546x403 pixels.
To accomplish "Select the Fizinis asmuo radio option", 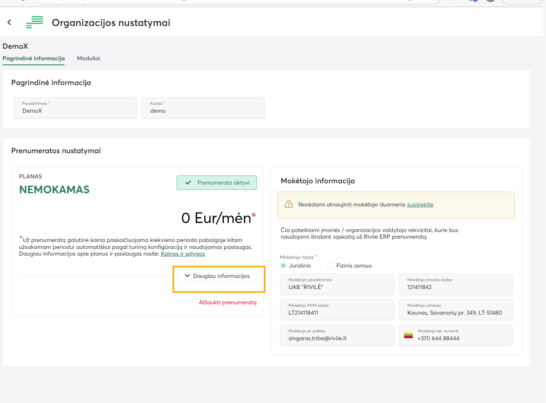I will click(x=330, y=266).
